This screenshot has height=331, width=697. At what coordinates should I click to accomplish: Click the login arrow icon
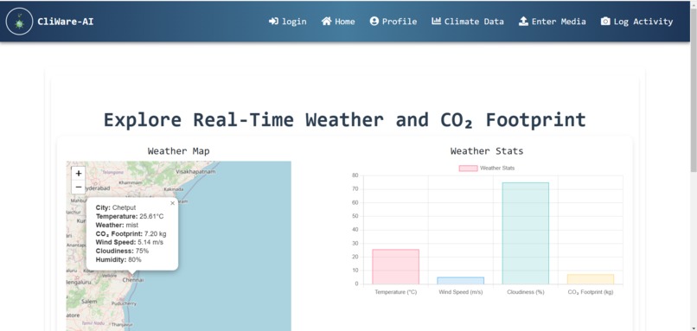[273, 22]
